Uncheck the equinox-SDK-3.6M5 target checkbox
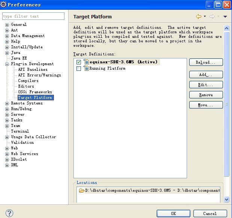Image resolution: width=232 pixels, height=218 pixels. 79,62
